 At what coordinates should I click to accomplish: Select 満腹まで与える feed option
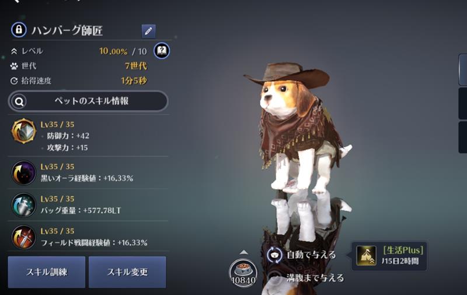305,277
